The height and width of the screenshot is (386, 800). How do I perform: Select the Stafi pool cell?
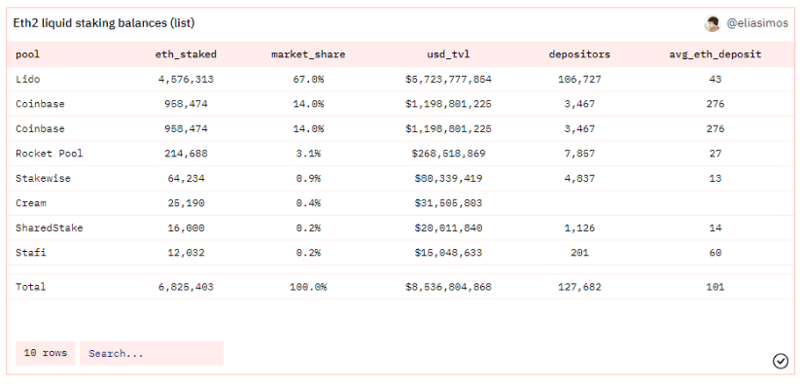tap(31, 253)
